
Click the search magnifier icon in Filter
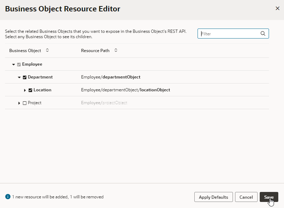pos(263,34)
